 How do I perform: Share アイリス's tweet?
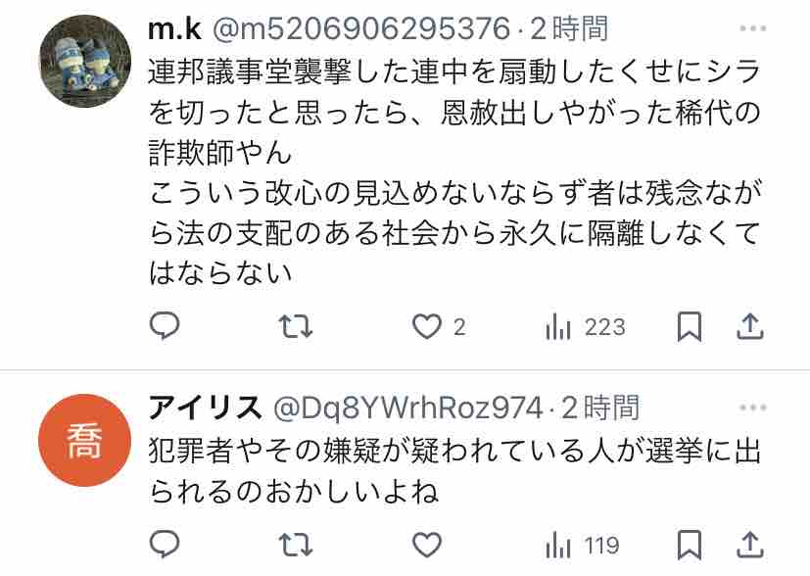(749, 545)
